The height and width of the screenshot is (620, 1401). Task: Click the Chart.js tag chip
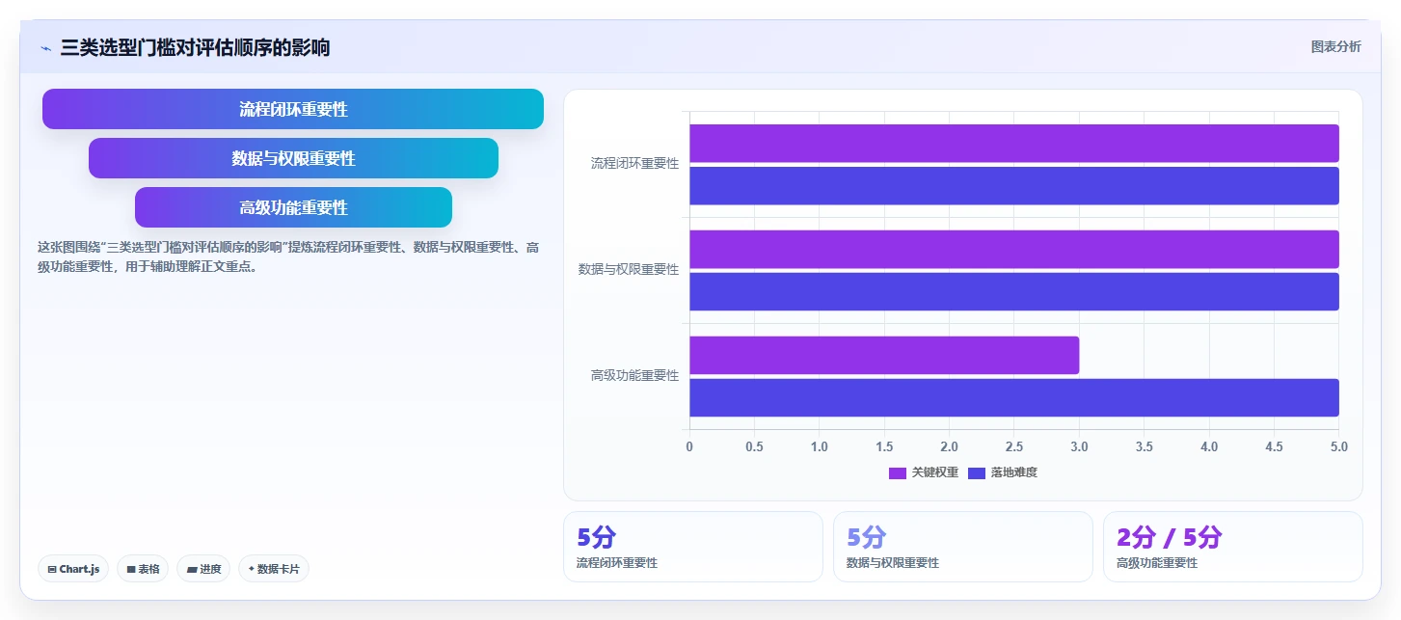coord(73,569)
